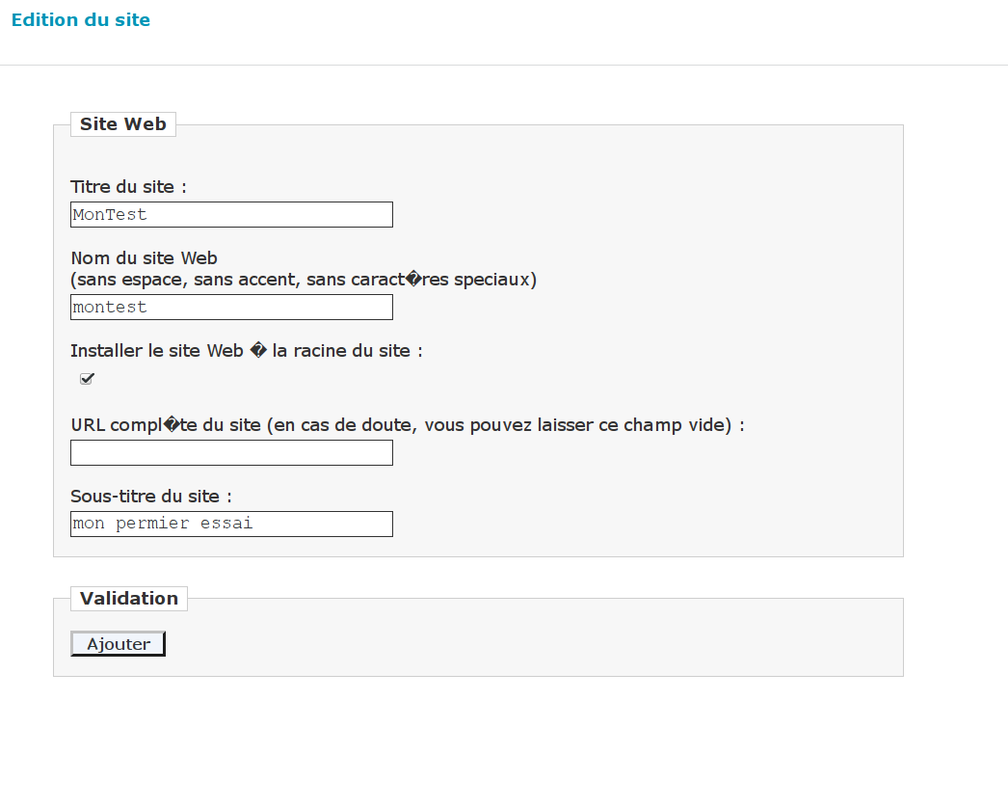Screen dimensions: 1008x808
Task: Click the Nom du site Web input containing montest
Action: 231,307
